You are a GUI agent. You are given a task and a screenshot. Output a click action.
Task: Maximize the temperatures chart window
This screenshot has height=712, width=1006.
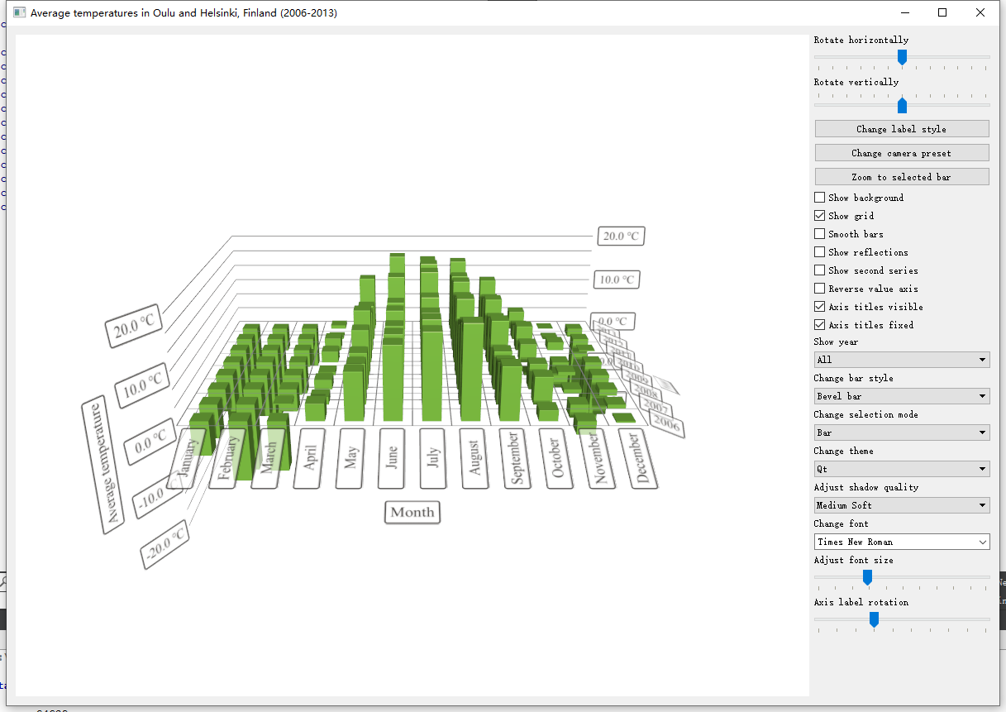click(942, 12)
